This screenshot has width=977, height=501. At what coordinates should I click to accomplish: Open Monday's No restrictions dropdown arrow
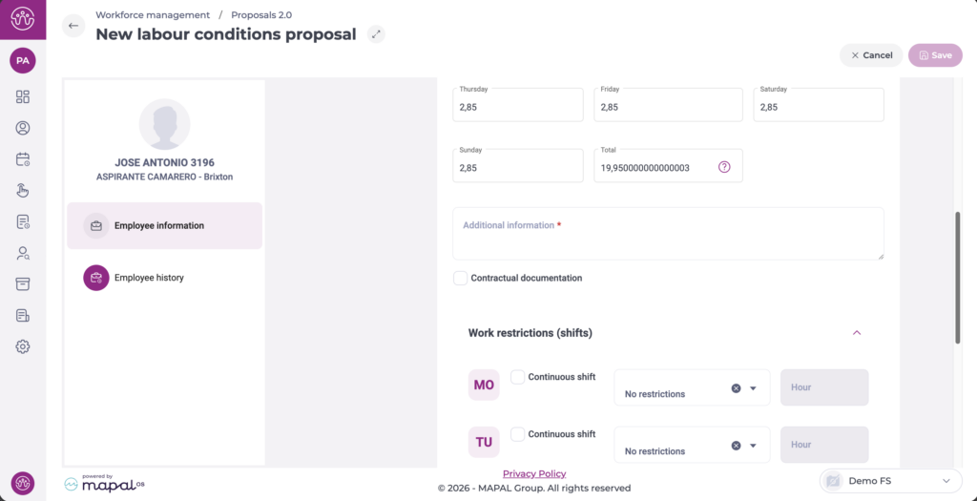pyautogui.click(x=753, y=388)
